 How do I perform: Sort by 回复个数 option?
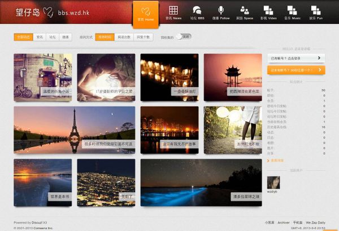tap(144, 37)
